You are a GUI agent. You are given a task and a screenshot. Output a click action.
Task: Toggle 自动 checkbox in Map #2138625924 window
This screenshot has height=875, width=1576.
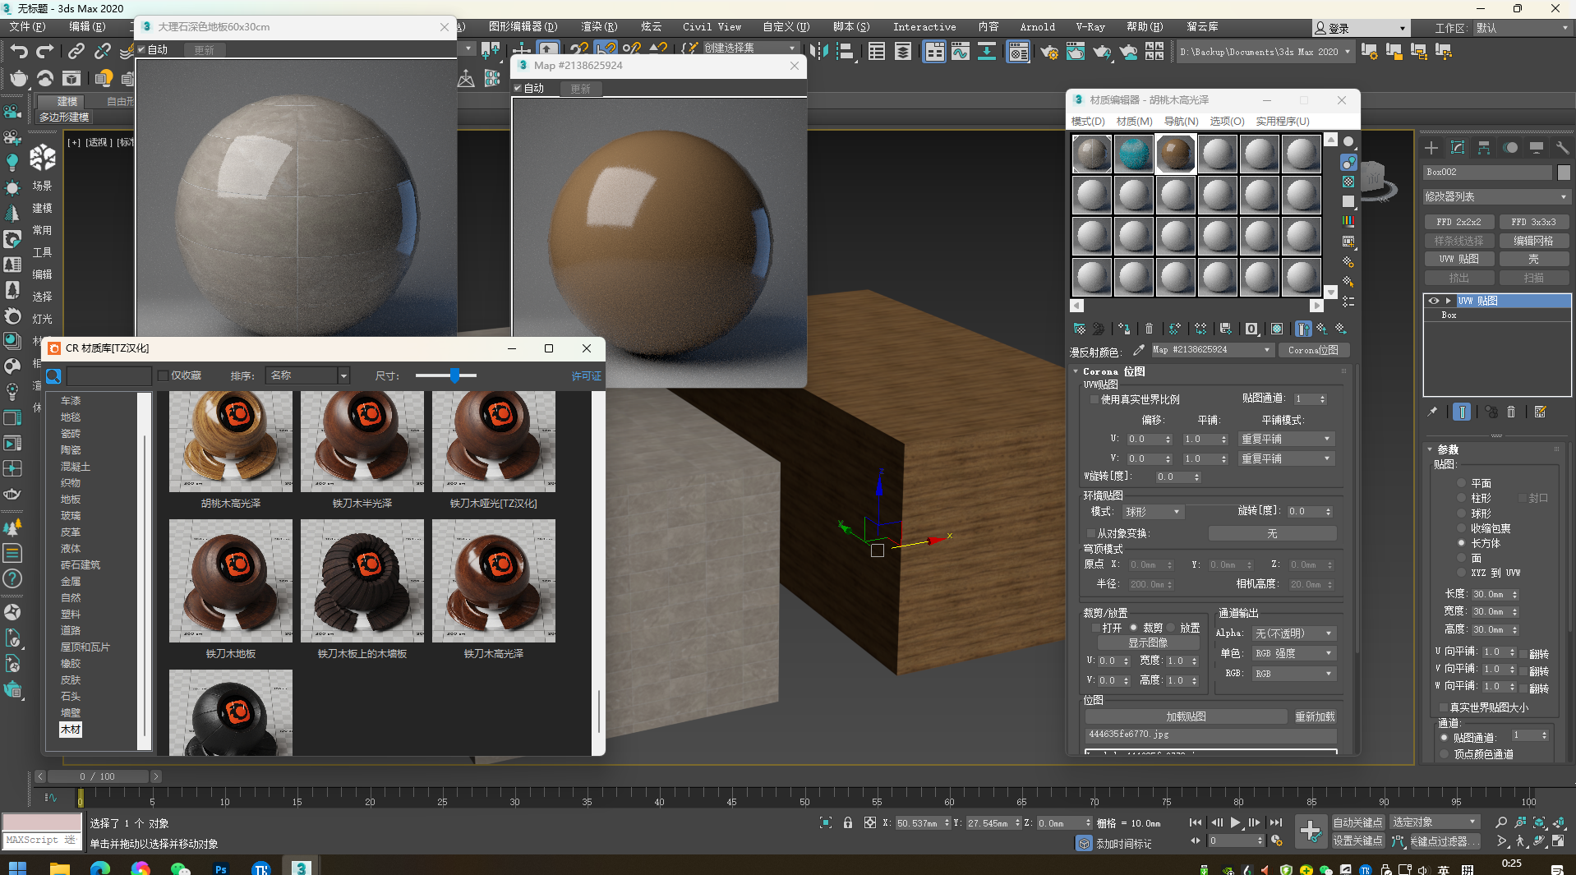[518, 88]
